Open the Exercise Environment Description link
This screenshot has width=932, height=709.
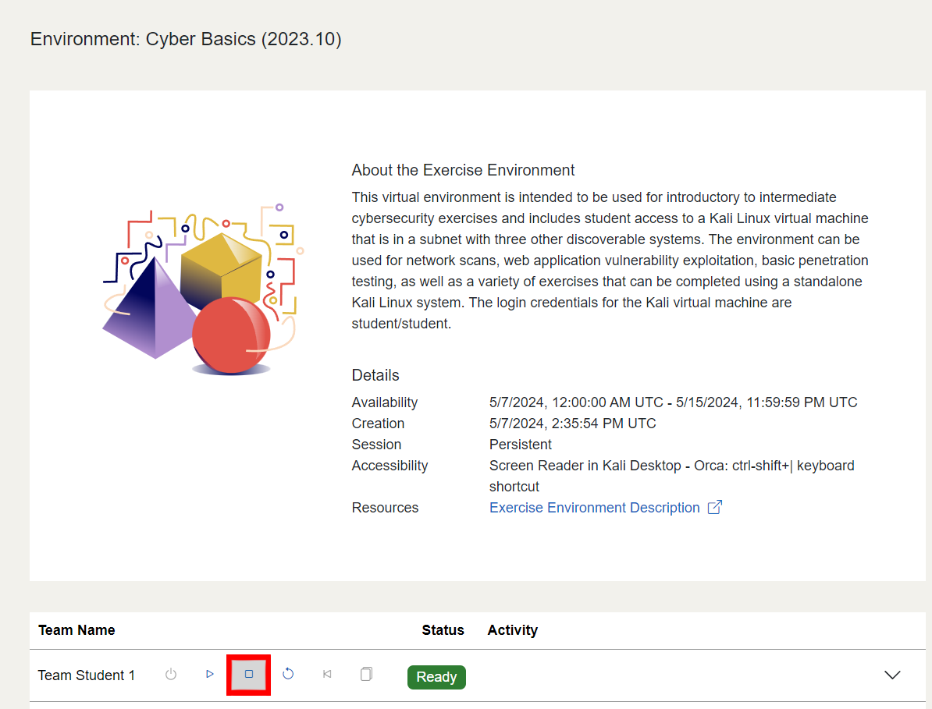594,508
